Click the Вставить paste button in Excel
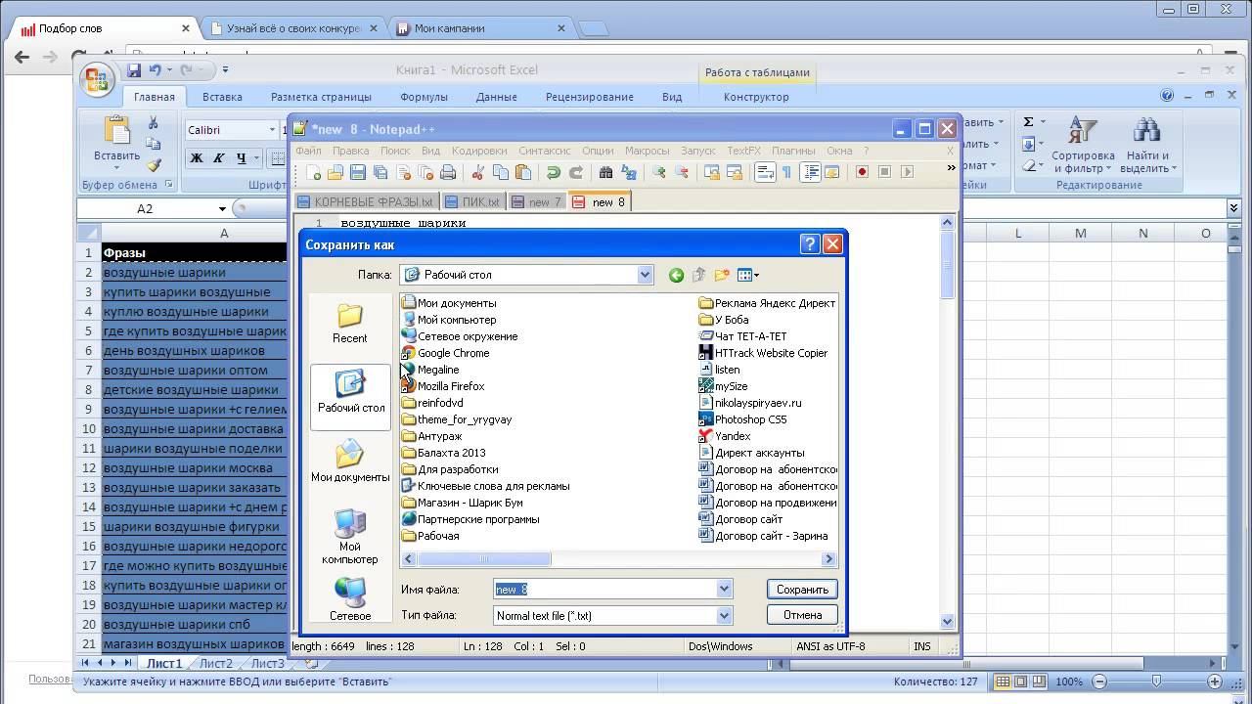The image size is (1252, 704). [116, 143]
